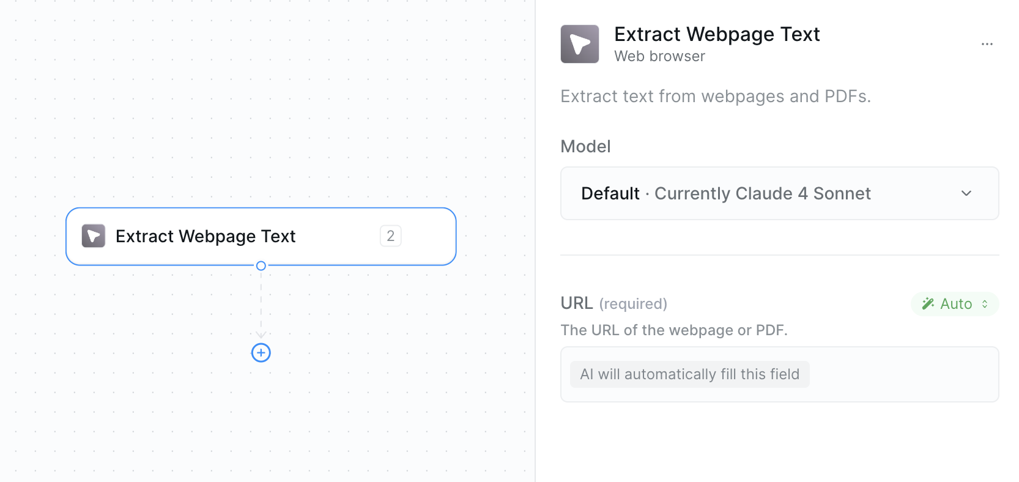Click the up-down arrows on the Auto selector

(x=985, y=304)
